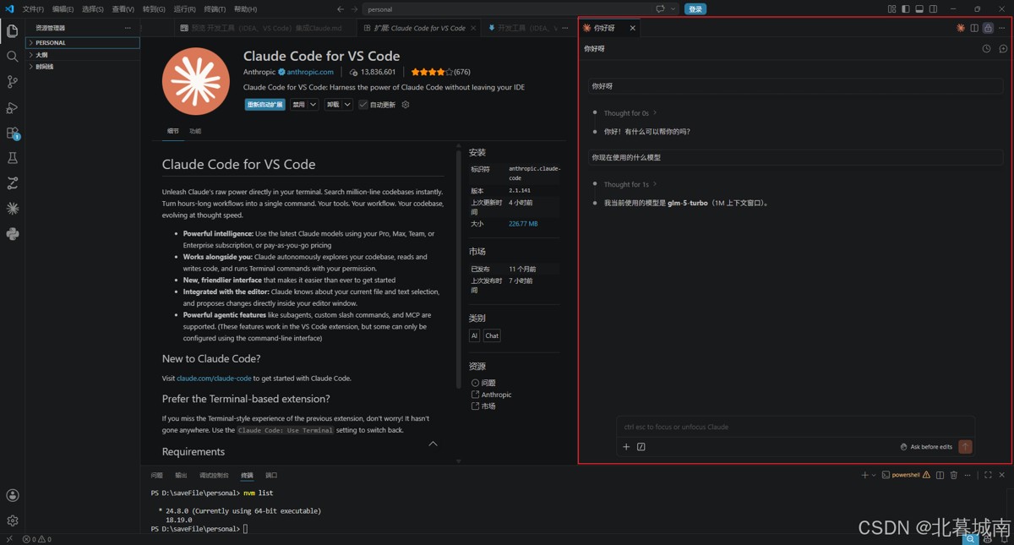1014x545 pixels.
Task: Click the 登录 sign-in button
Action: click(x=695, y=9)
